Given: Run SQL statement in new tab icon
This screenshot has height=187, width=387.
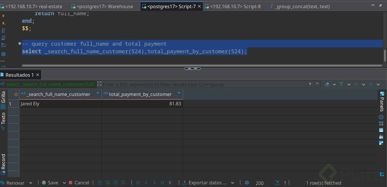Looking at the screenshot, I should [4, 23].
